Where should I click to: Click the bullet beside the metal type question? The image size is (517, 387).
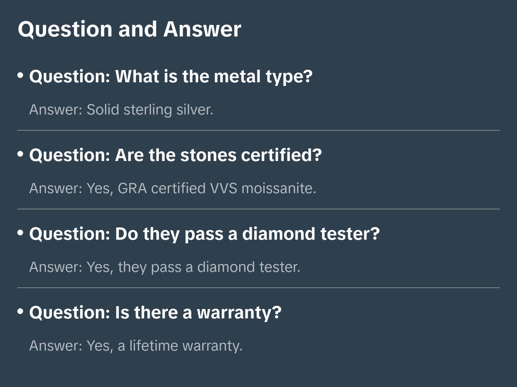(21, 75)
